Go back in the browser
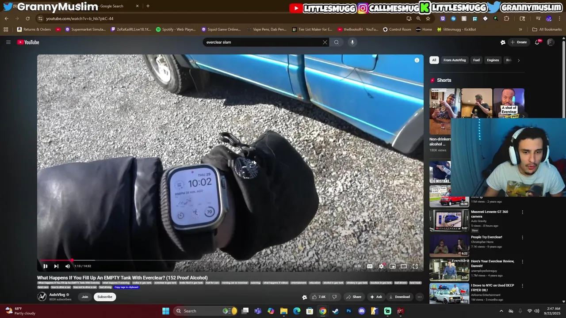The image size is (566, 318). pos(6,19)
